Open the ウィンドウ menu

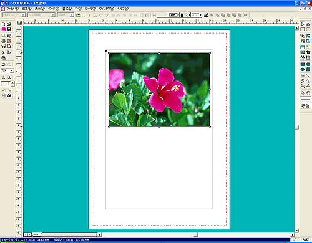[107, 9]
